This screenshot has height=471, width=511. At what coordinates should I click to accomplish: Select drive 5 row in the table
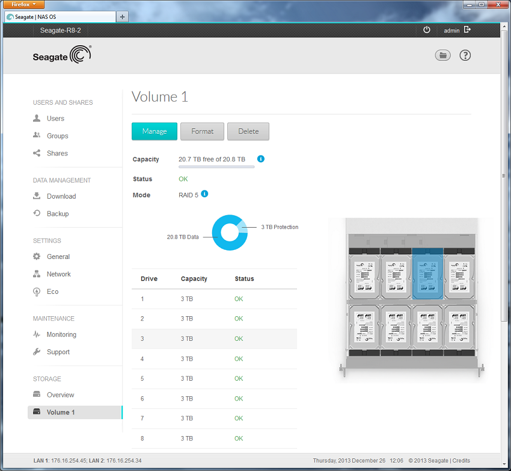(214, 379)
